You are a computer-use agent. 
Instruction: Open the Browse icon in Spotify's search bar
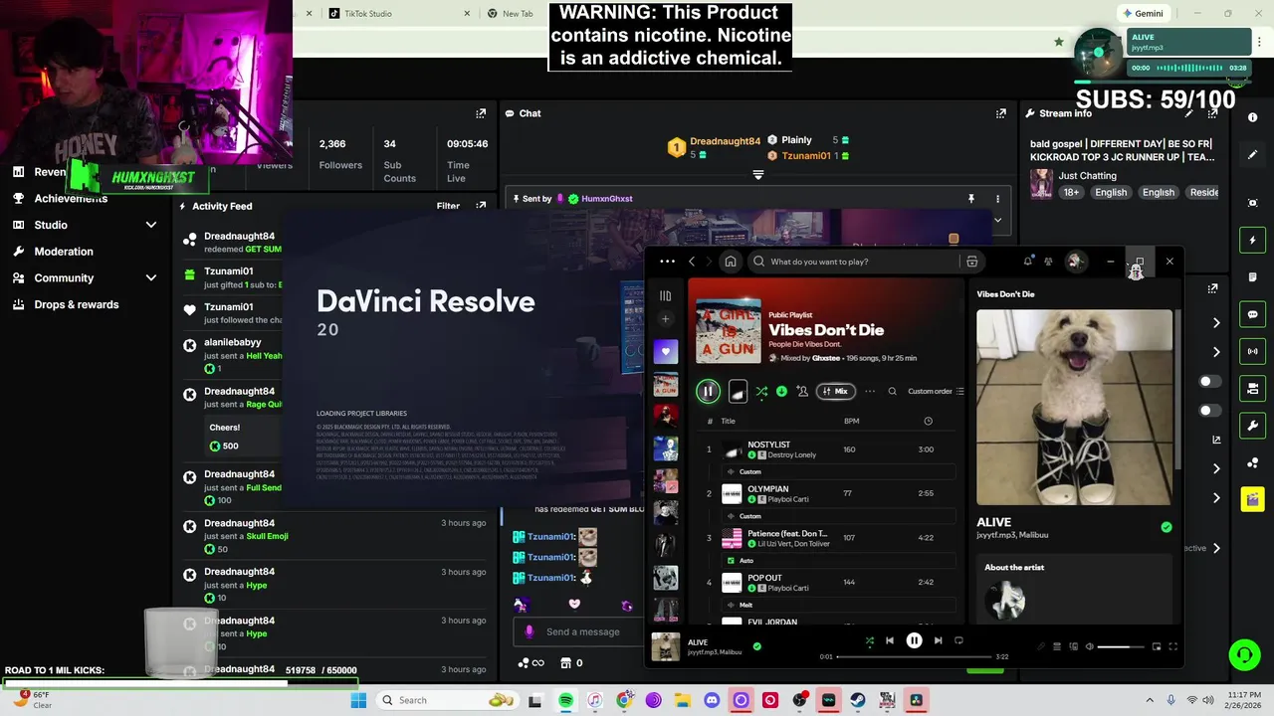(x=971, y=262)
